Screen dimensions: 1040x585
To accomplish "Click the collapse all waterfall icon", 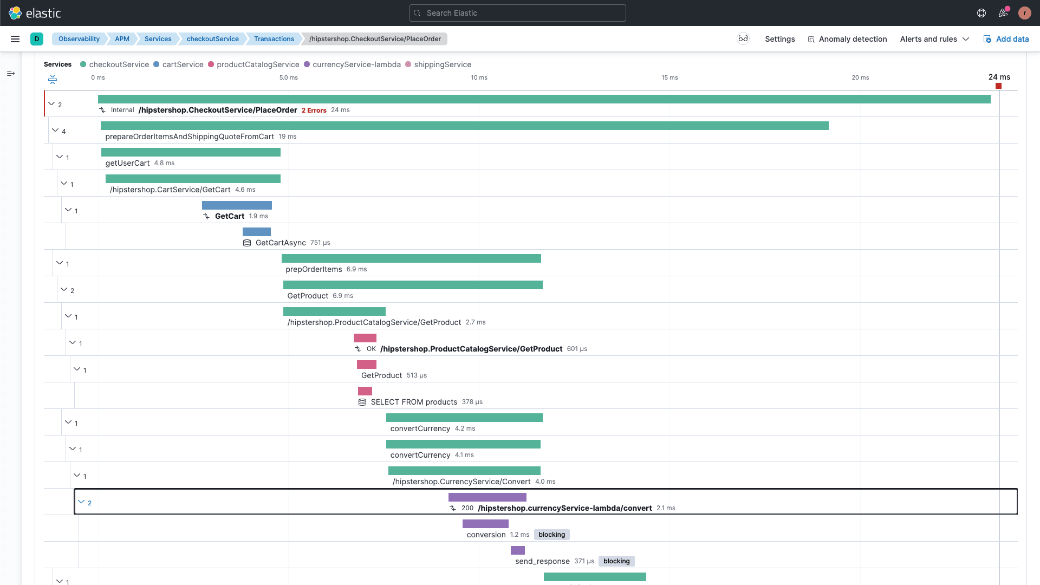I will (x=53, y=80).
